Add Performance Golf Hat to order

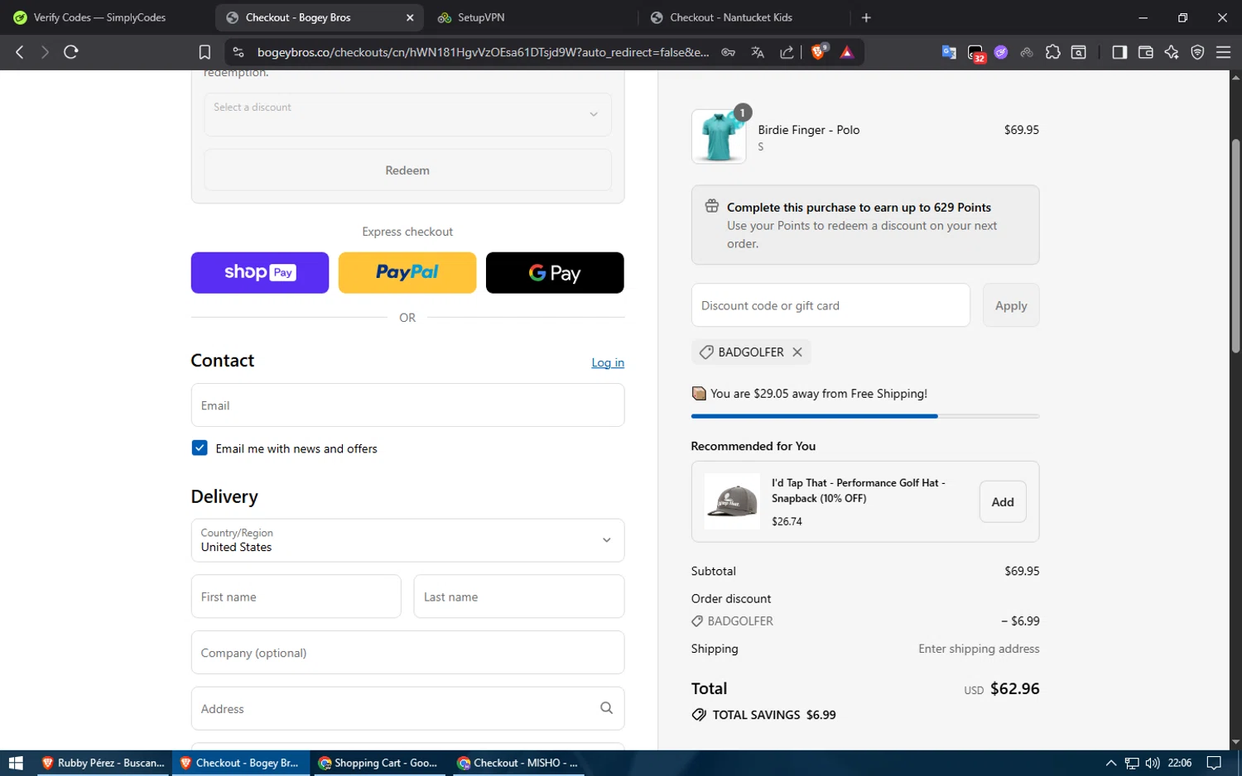pyautogui.click(x=1003, y=502)
